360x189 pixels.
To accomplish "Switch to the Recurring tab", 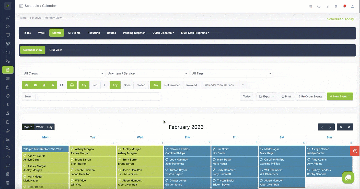I will [x=94, y=33].
